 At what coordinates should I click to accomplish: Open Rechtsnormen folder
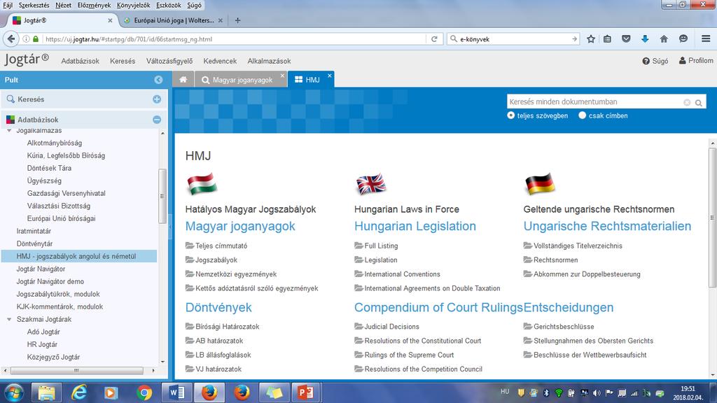tap(551, 260)
